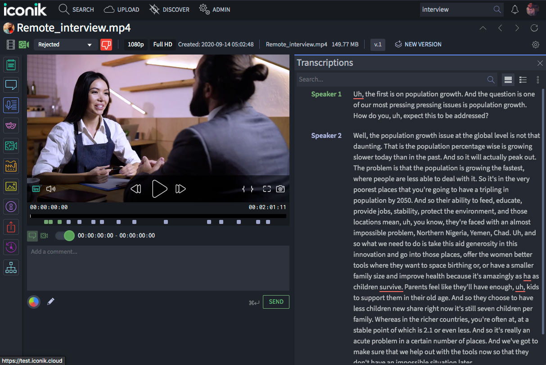Open the v.1 version selector
Viewport: 546px width, 365px height.
[x=378, y=44]
